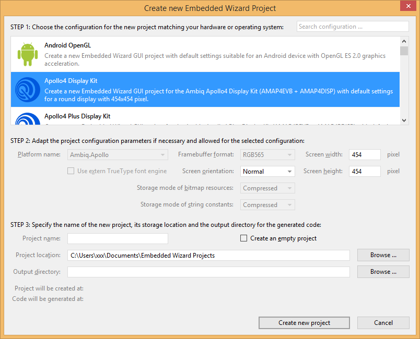The image size is (420, 339).
Task: Close the Create new Embedded Wizard Project dialog
Action: (408, 7)
